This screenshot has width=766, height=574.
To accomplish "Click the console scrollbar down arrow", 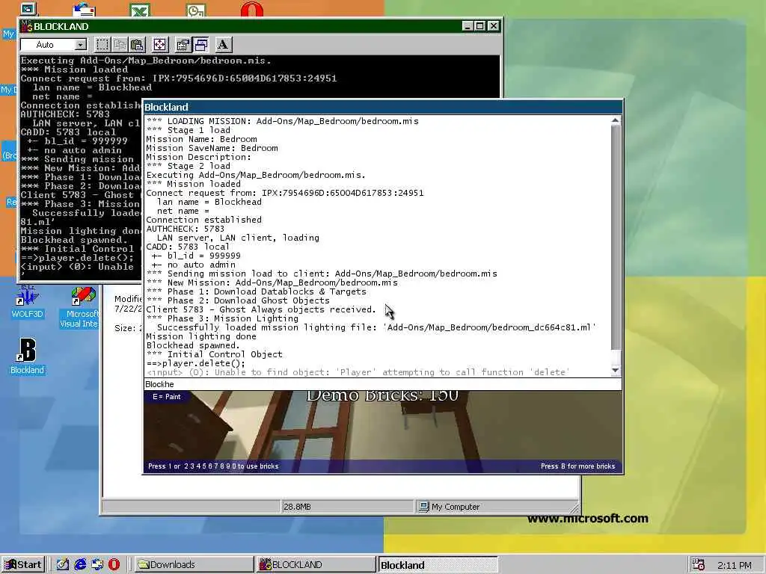I will 616,371.
